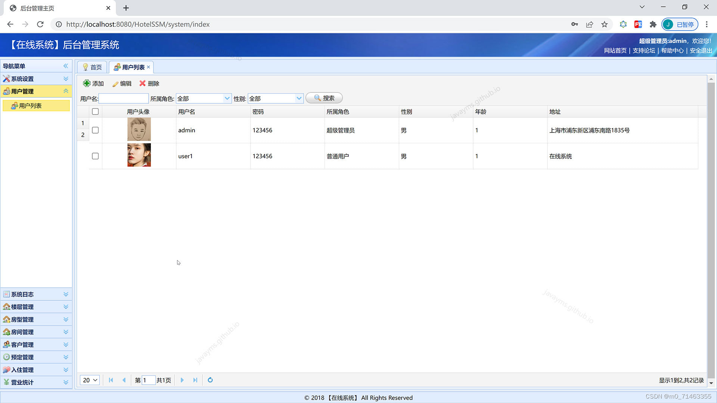The height and width of the screenshot is (403, 717).
Task: Toggle the select-all header checkbox
Action: 95,112
